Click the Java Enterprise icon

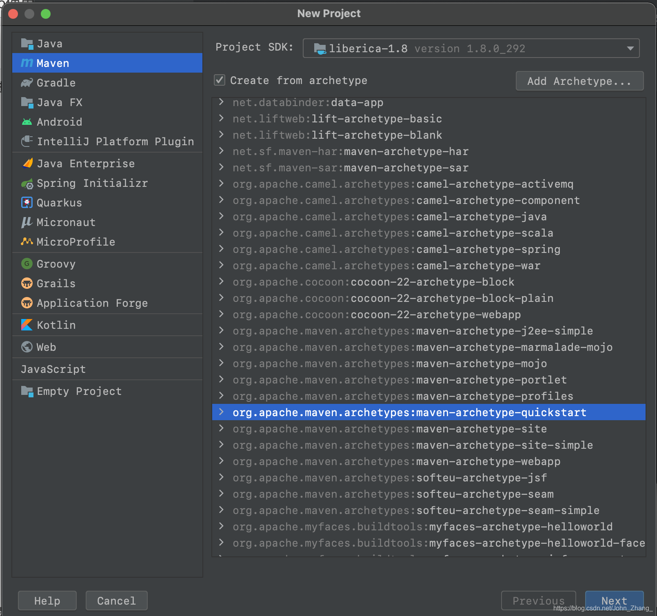(x=27, y=164)
